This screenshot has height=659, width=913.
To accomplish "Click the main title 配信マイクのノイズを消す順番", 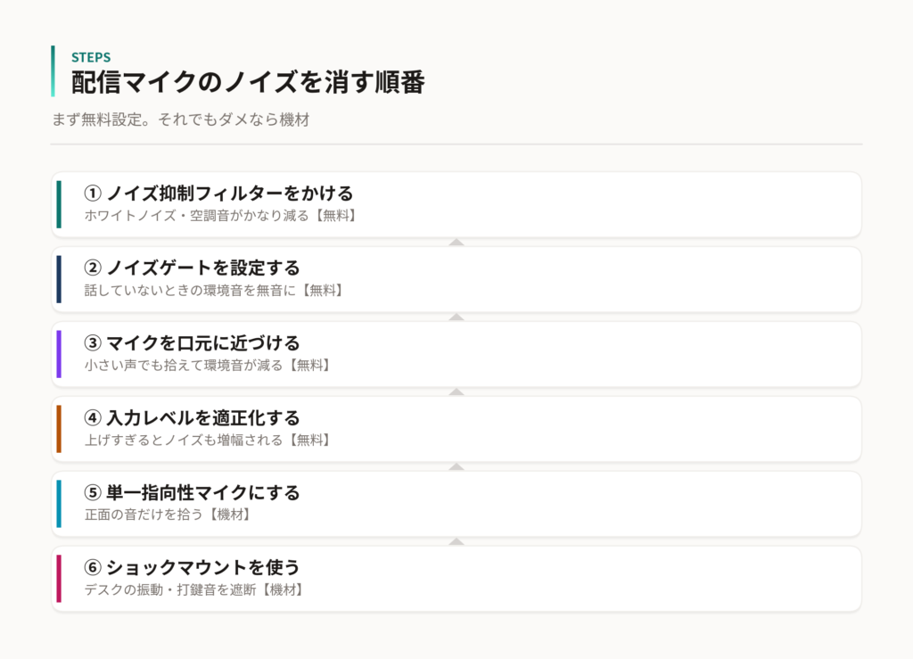I will pos(248,82).
